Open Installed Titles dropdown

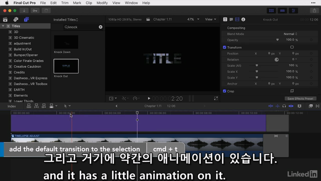point(66,20)
